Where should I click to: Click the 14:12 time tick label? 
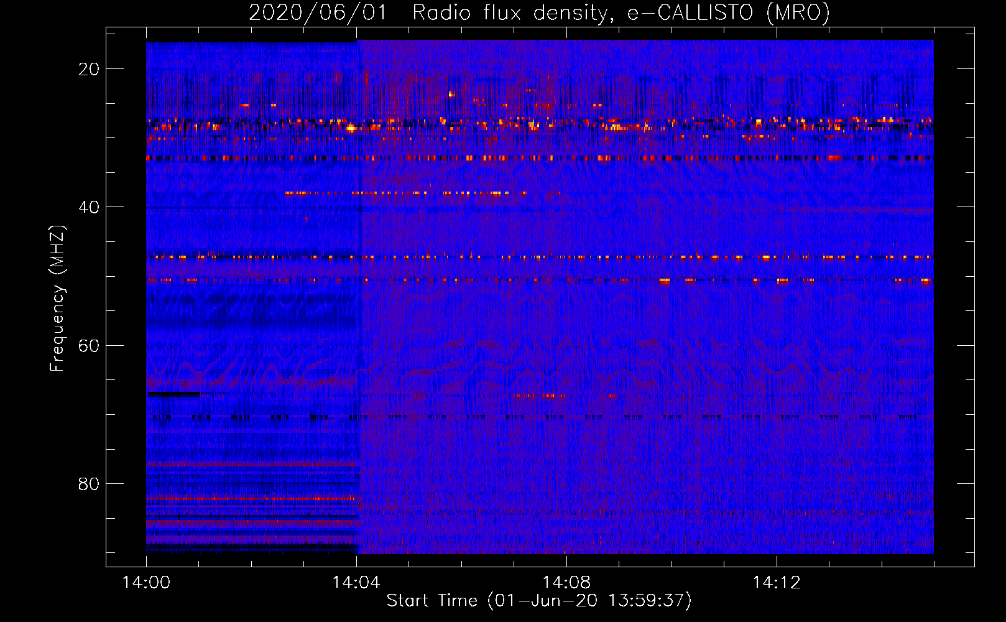(x=777, y=582)
